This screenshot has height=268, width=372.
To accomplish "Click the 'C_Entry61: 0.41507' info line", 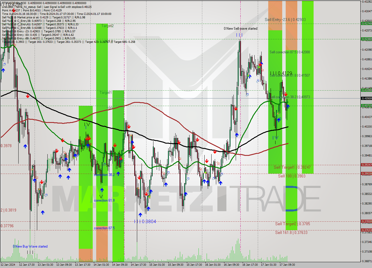I will point(40,24).
